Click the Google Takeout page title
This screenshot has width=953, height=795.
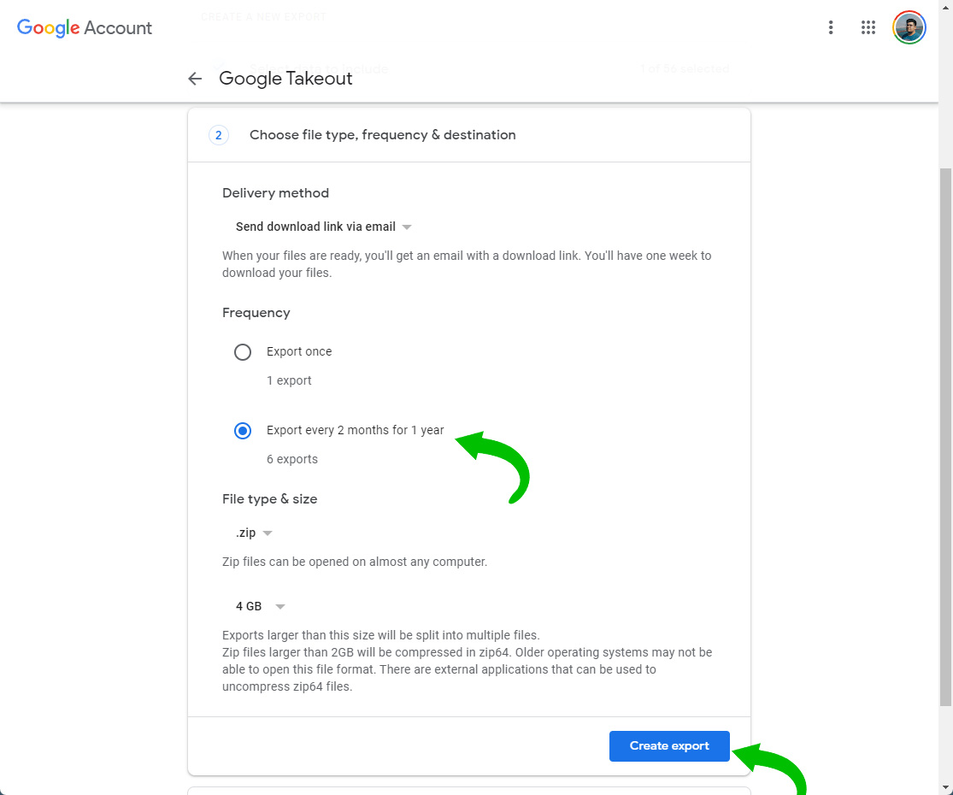(285, 79)
